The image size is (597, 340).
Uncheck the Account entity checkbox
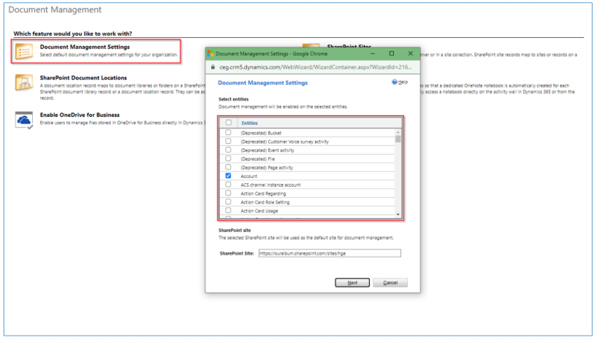tap(229, 177)
